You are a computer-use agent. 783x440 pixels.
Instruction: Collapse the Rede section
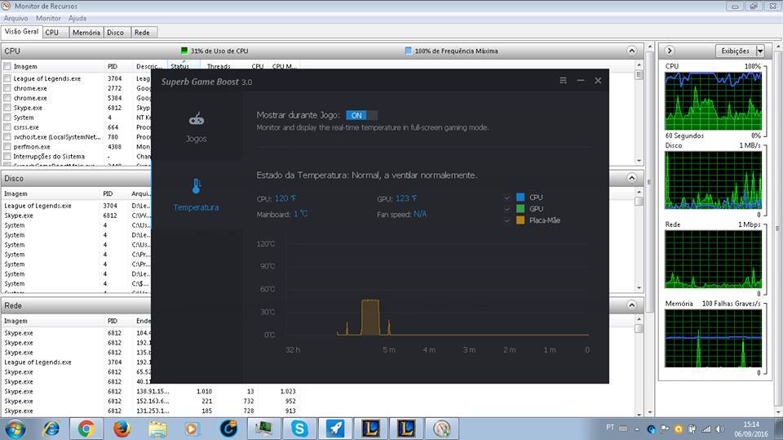point(631,305)
